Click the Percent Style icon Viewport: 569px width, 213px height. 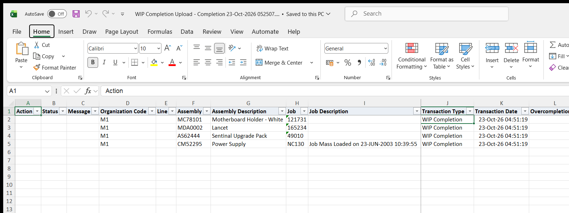click(348, 63)
